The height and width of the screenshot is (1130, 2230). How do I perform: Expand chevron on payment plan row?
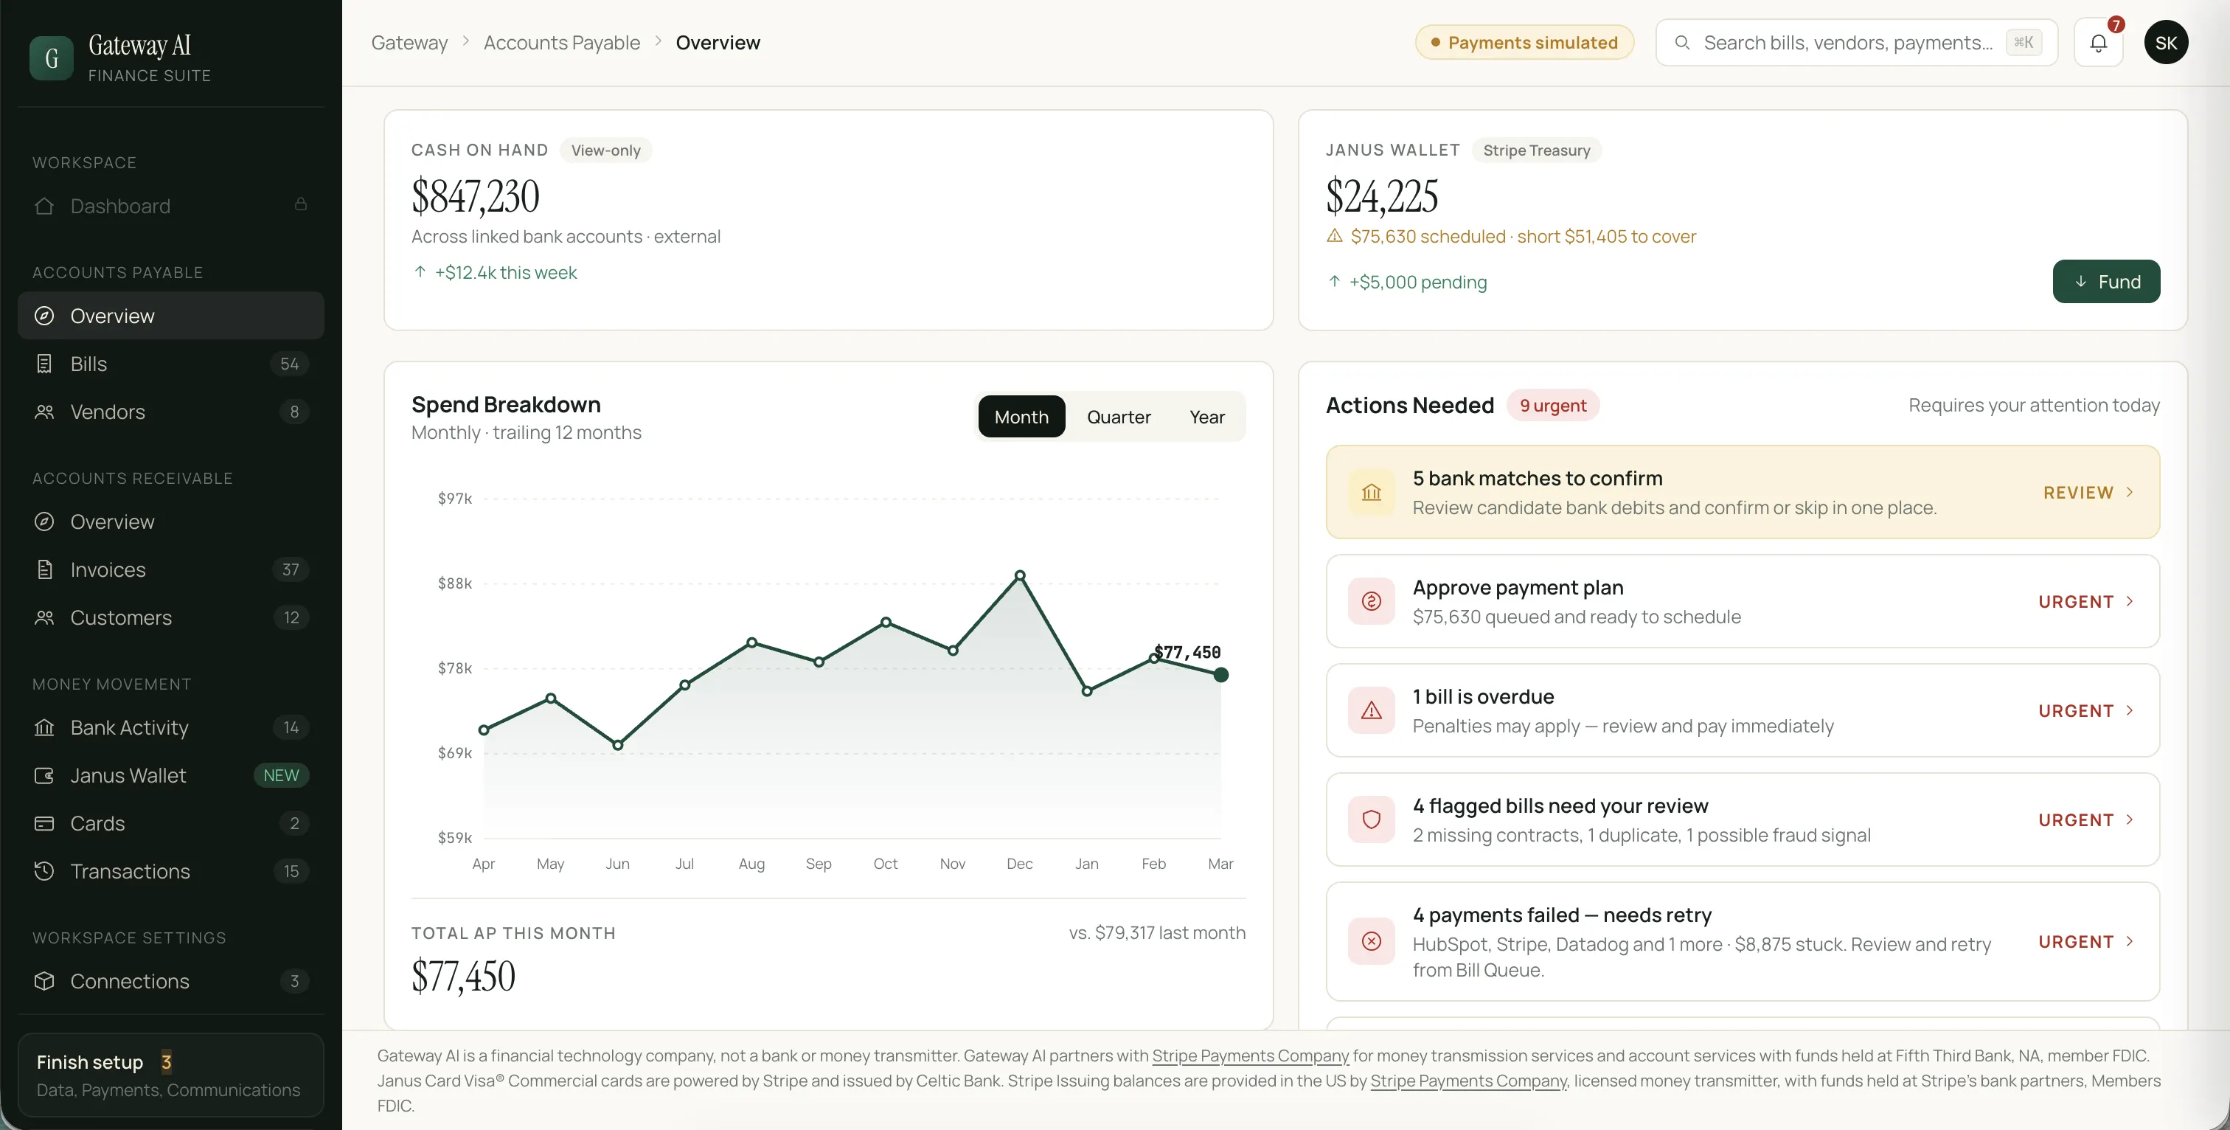(2130, 601)
